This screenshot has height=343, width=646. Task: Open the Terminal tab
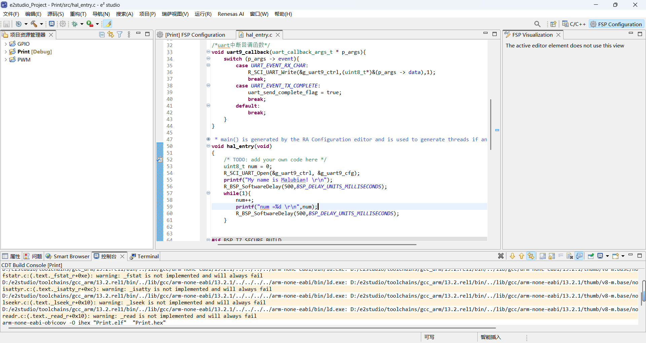(144, 256)
